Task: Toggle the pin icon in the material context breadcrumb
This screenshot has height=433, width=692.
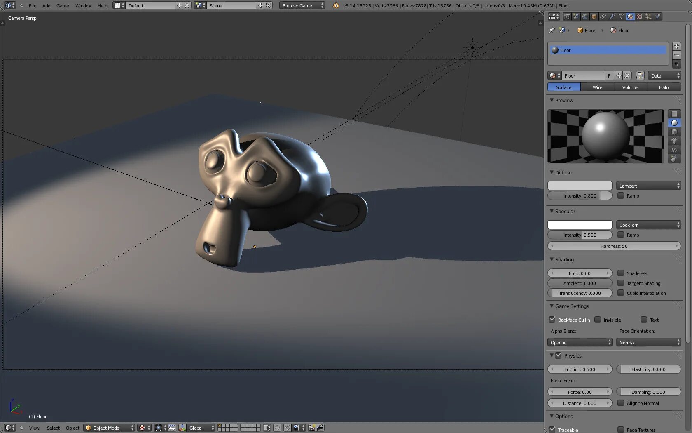Action: coord(552,30)
